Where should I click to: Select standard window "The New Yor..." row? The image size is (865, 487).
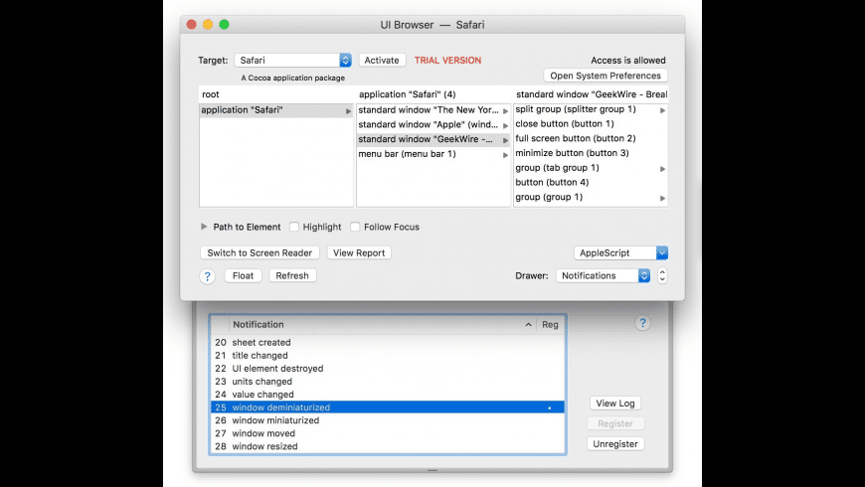433,110
